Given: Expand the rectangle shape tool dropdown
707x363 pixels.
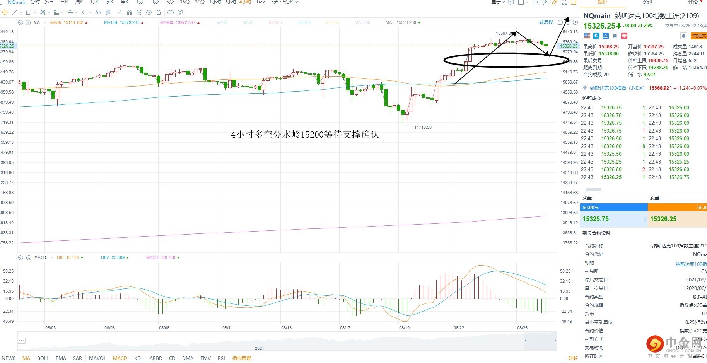Looking at the screenshot, I should (34, 12).
